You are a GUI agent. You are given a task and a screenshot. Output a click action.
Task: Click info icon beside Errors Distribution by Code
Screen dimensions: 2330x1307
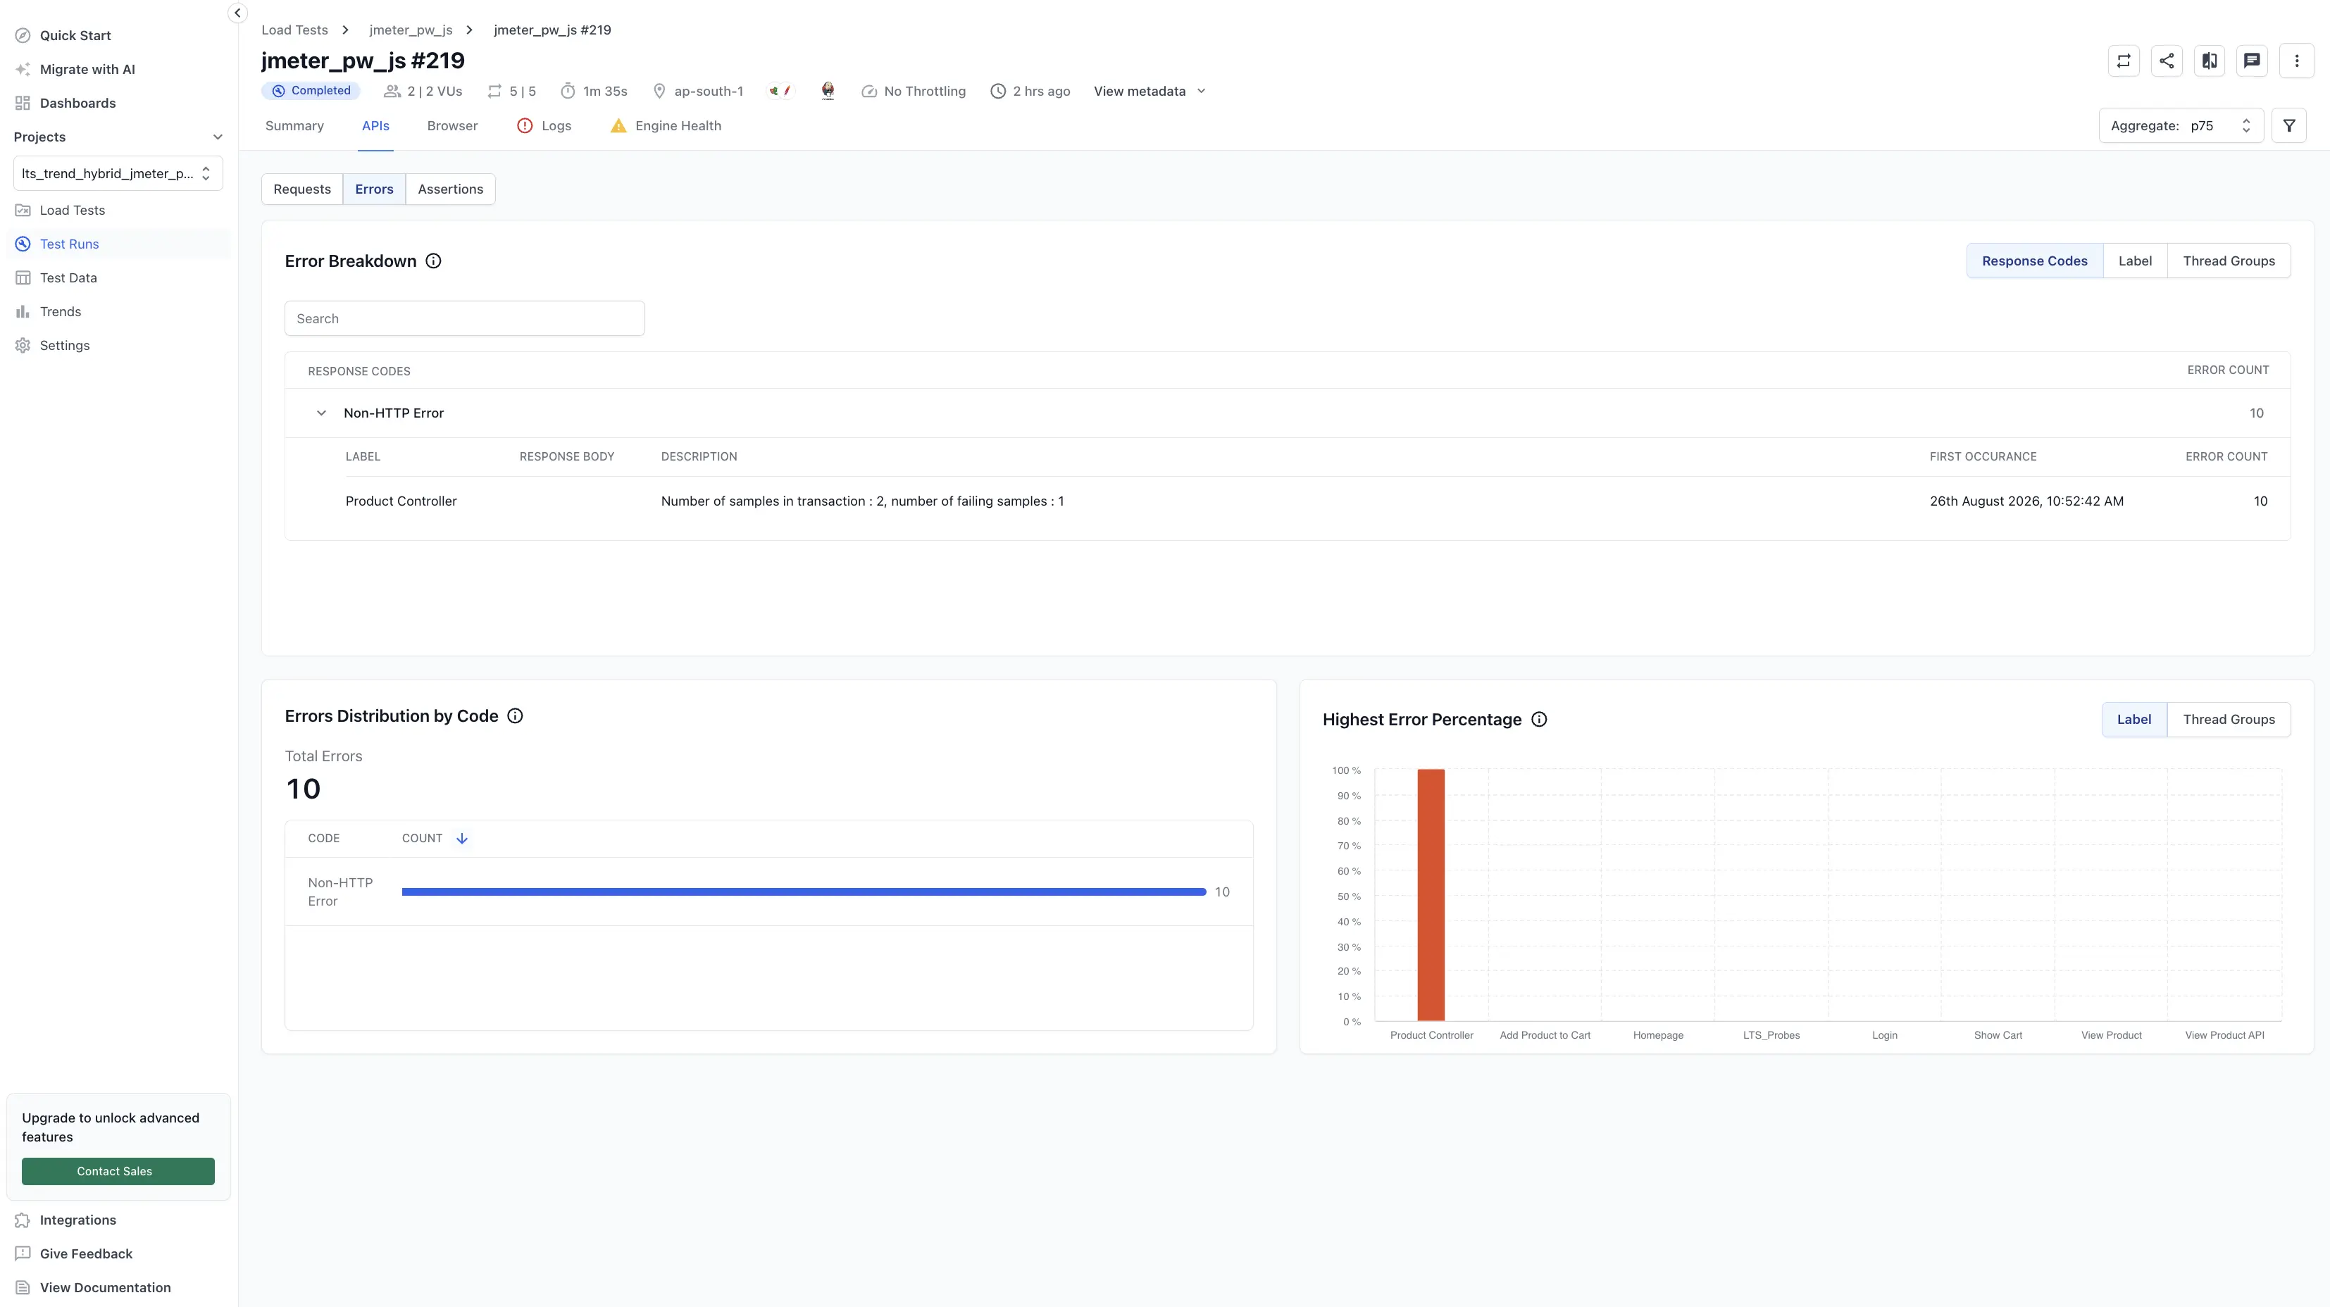[x=515, y=716]
